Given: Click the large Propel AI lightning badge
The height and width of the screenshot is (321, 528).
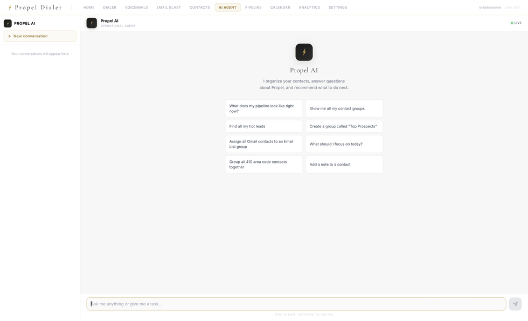Looking at the screenshot, I should (304, 52).
